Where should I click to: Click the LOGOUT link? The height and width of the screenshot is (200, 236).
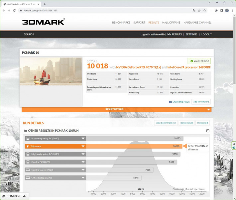tap(206, 34)
